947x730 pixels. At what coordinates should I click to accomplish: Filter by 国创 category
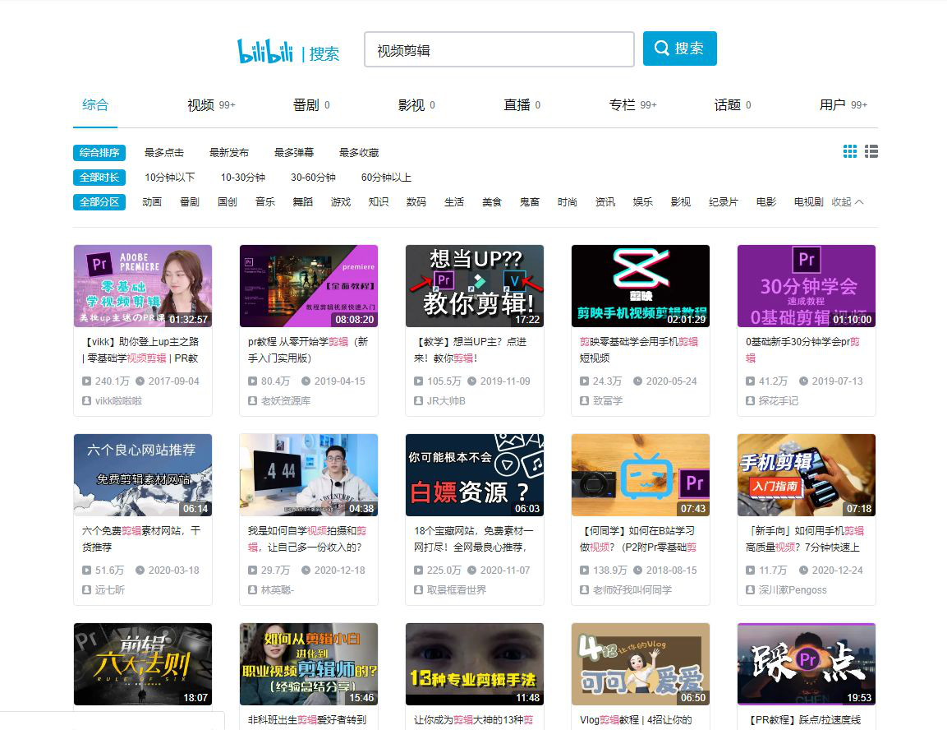pos(227,202)
